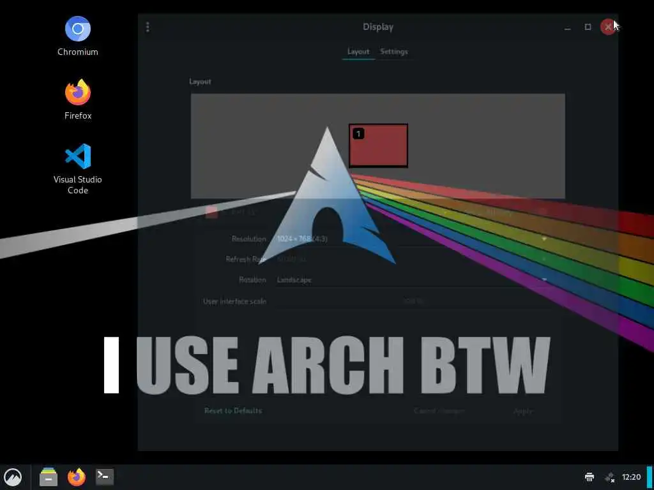Launch Firefox from the desktop icon

tap(77, 99)
